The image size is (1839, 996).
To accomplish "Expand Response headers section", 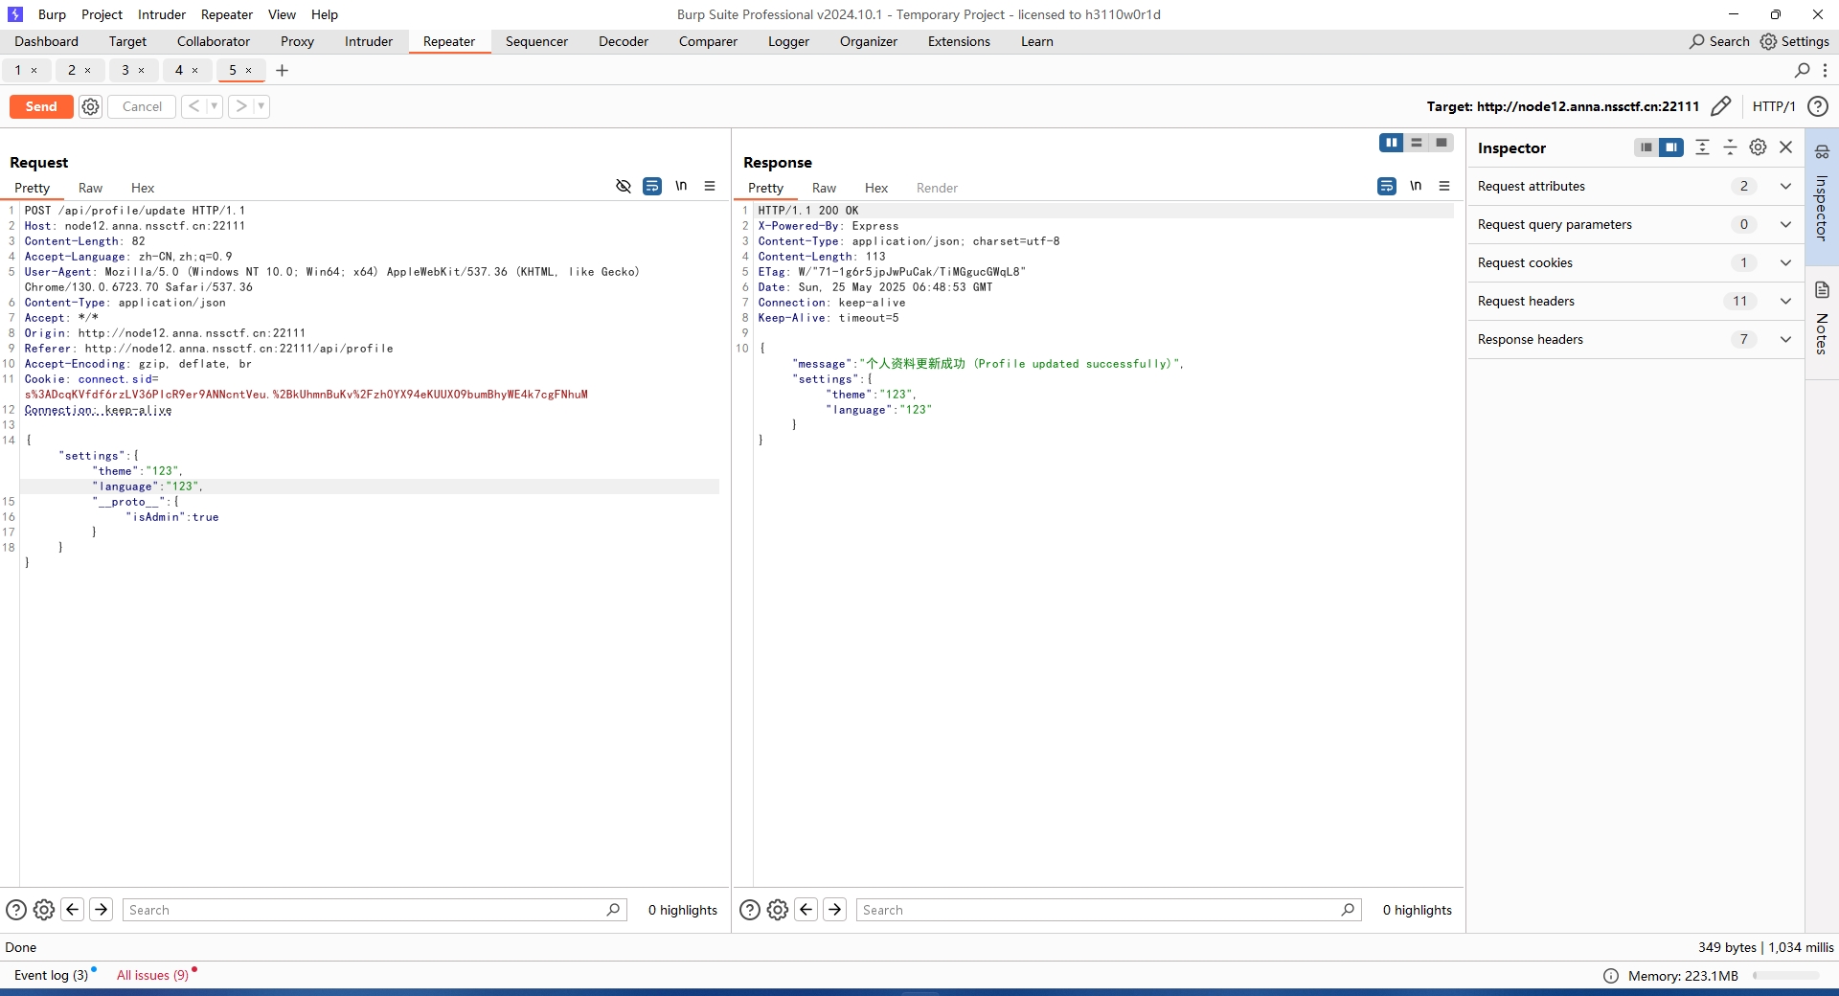I will coord(1635,340).
